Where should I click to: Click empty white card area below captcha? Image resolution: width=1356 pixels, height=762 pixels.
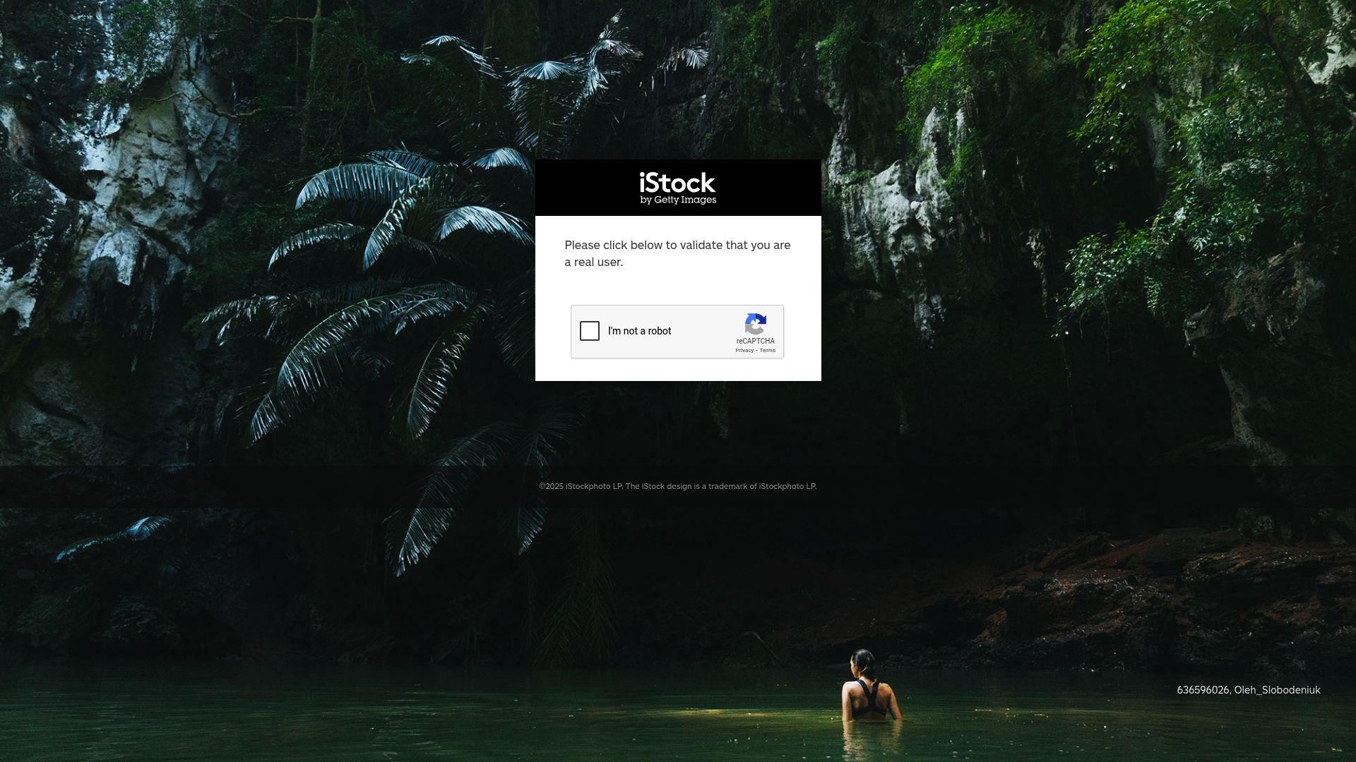point(678,370)
